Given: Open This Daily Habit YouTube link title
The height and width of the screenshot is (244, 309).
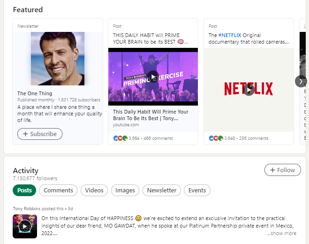Looking at the screenshot, I should (x=151, y=115).
